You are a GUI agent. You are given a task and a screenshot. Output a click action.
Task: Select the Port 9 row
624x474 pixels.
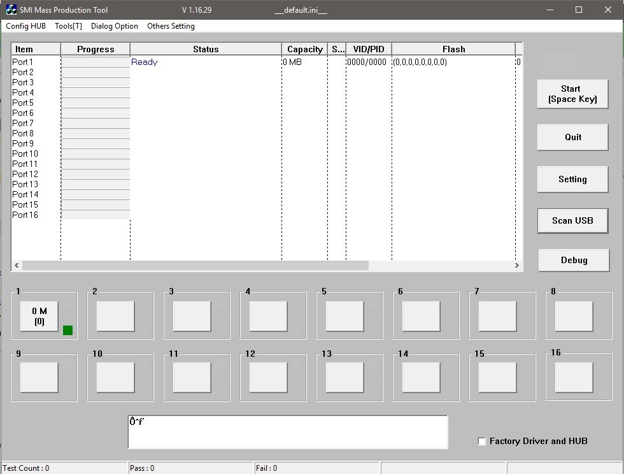(x=266, y=143)
